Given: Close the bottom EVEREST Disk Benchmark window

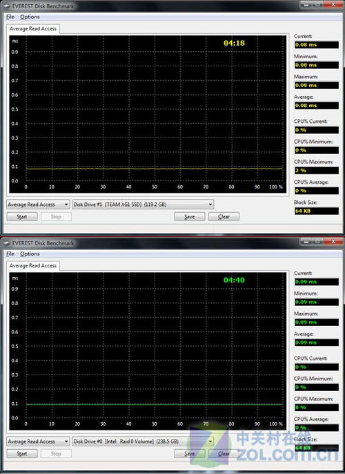Looking at the screenshot, I should [x=333, y=242].
